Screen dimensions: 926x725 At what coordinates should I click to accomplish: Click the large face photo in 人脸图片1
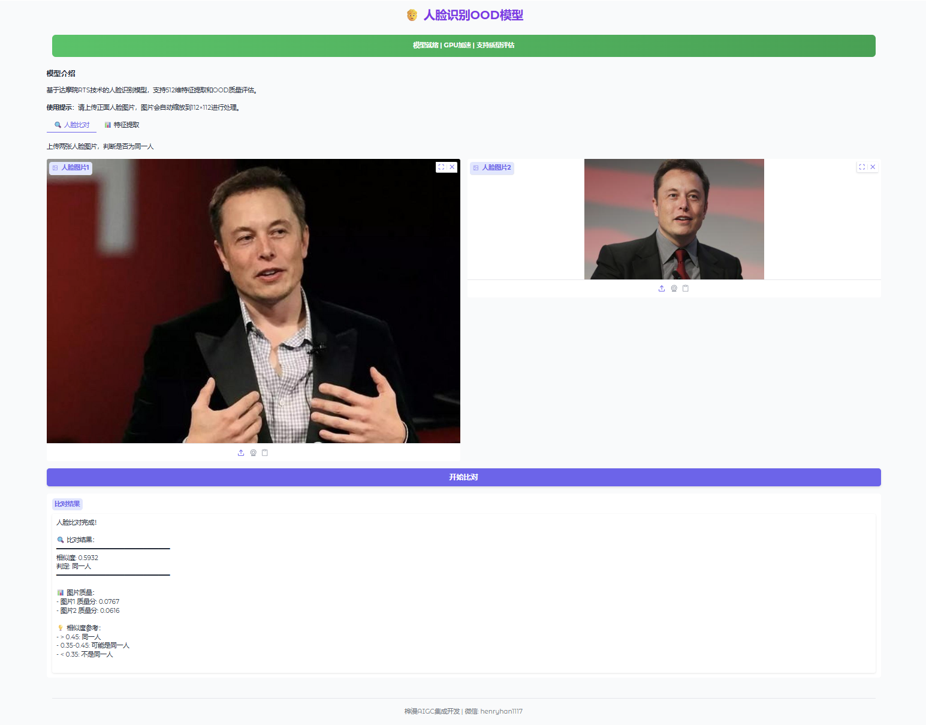253,301
